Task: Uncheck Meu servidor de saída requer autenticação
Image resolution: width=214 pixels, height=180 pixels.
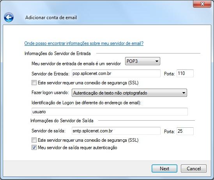Action: [34, 148]
